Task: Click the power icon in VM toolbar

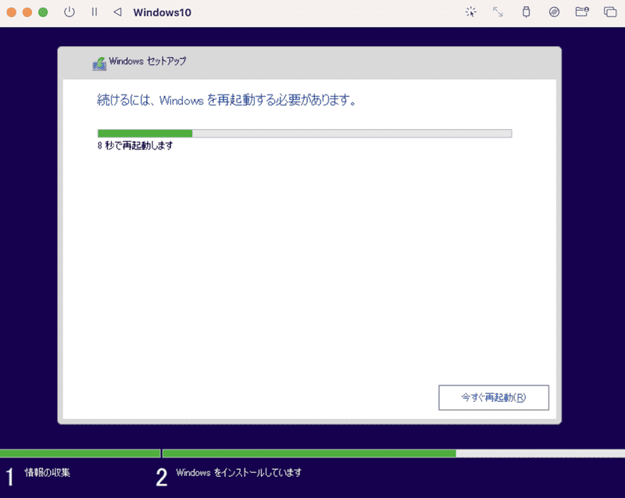Action: click(x=70, y=12)
